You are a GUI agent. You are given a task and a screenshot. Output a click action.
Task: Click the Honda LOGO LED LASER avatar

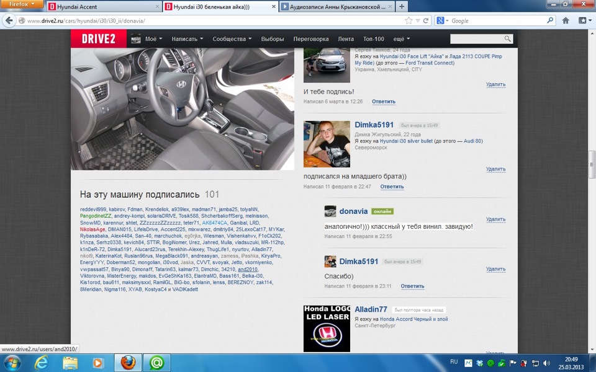[327, 329]
